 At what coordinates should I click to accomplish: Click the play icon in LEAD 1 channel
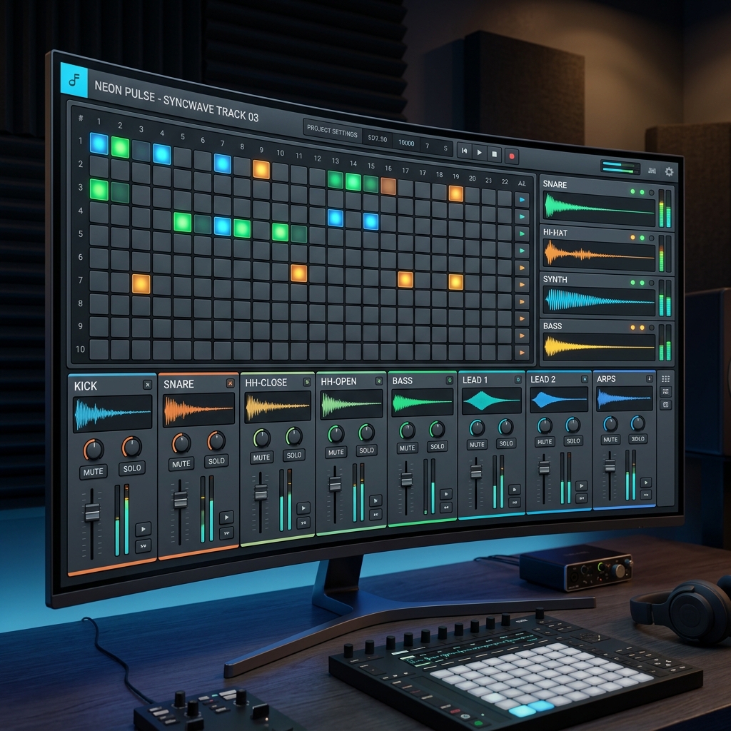pos(514,490)
